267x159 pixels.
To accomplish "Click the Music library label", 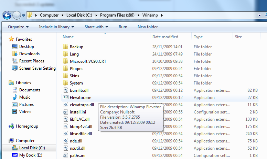I will tap(25, 97).
